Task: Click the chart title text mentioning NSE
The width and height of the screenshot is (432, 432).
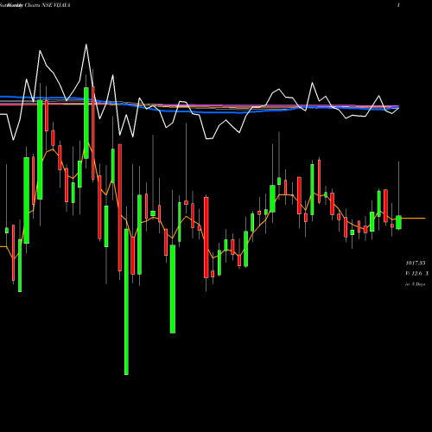Action: (x=35, y=5)
